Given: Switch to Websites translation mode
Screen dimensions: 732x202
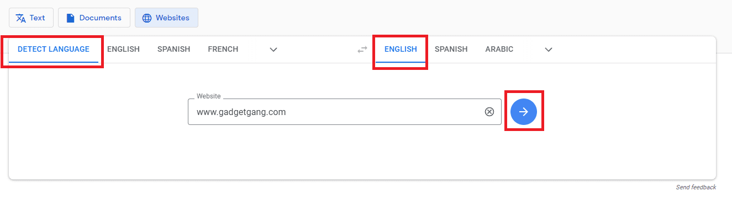Looking at the screenshot, I should 166,18.
